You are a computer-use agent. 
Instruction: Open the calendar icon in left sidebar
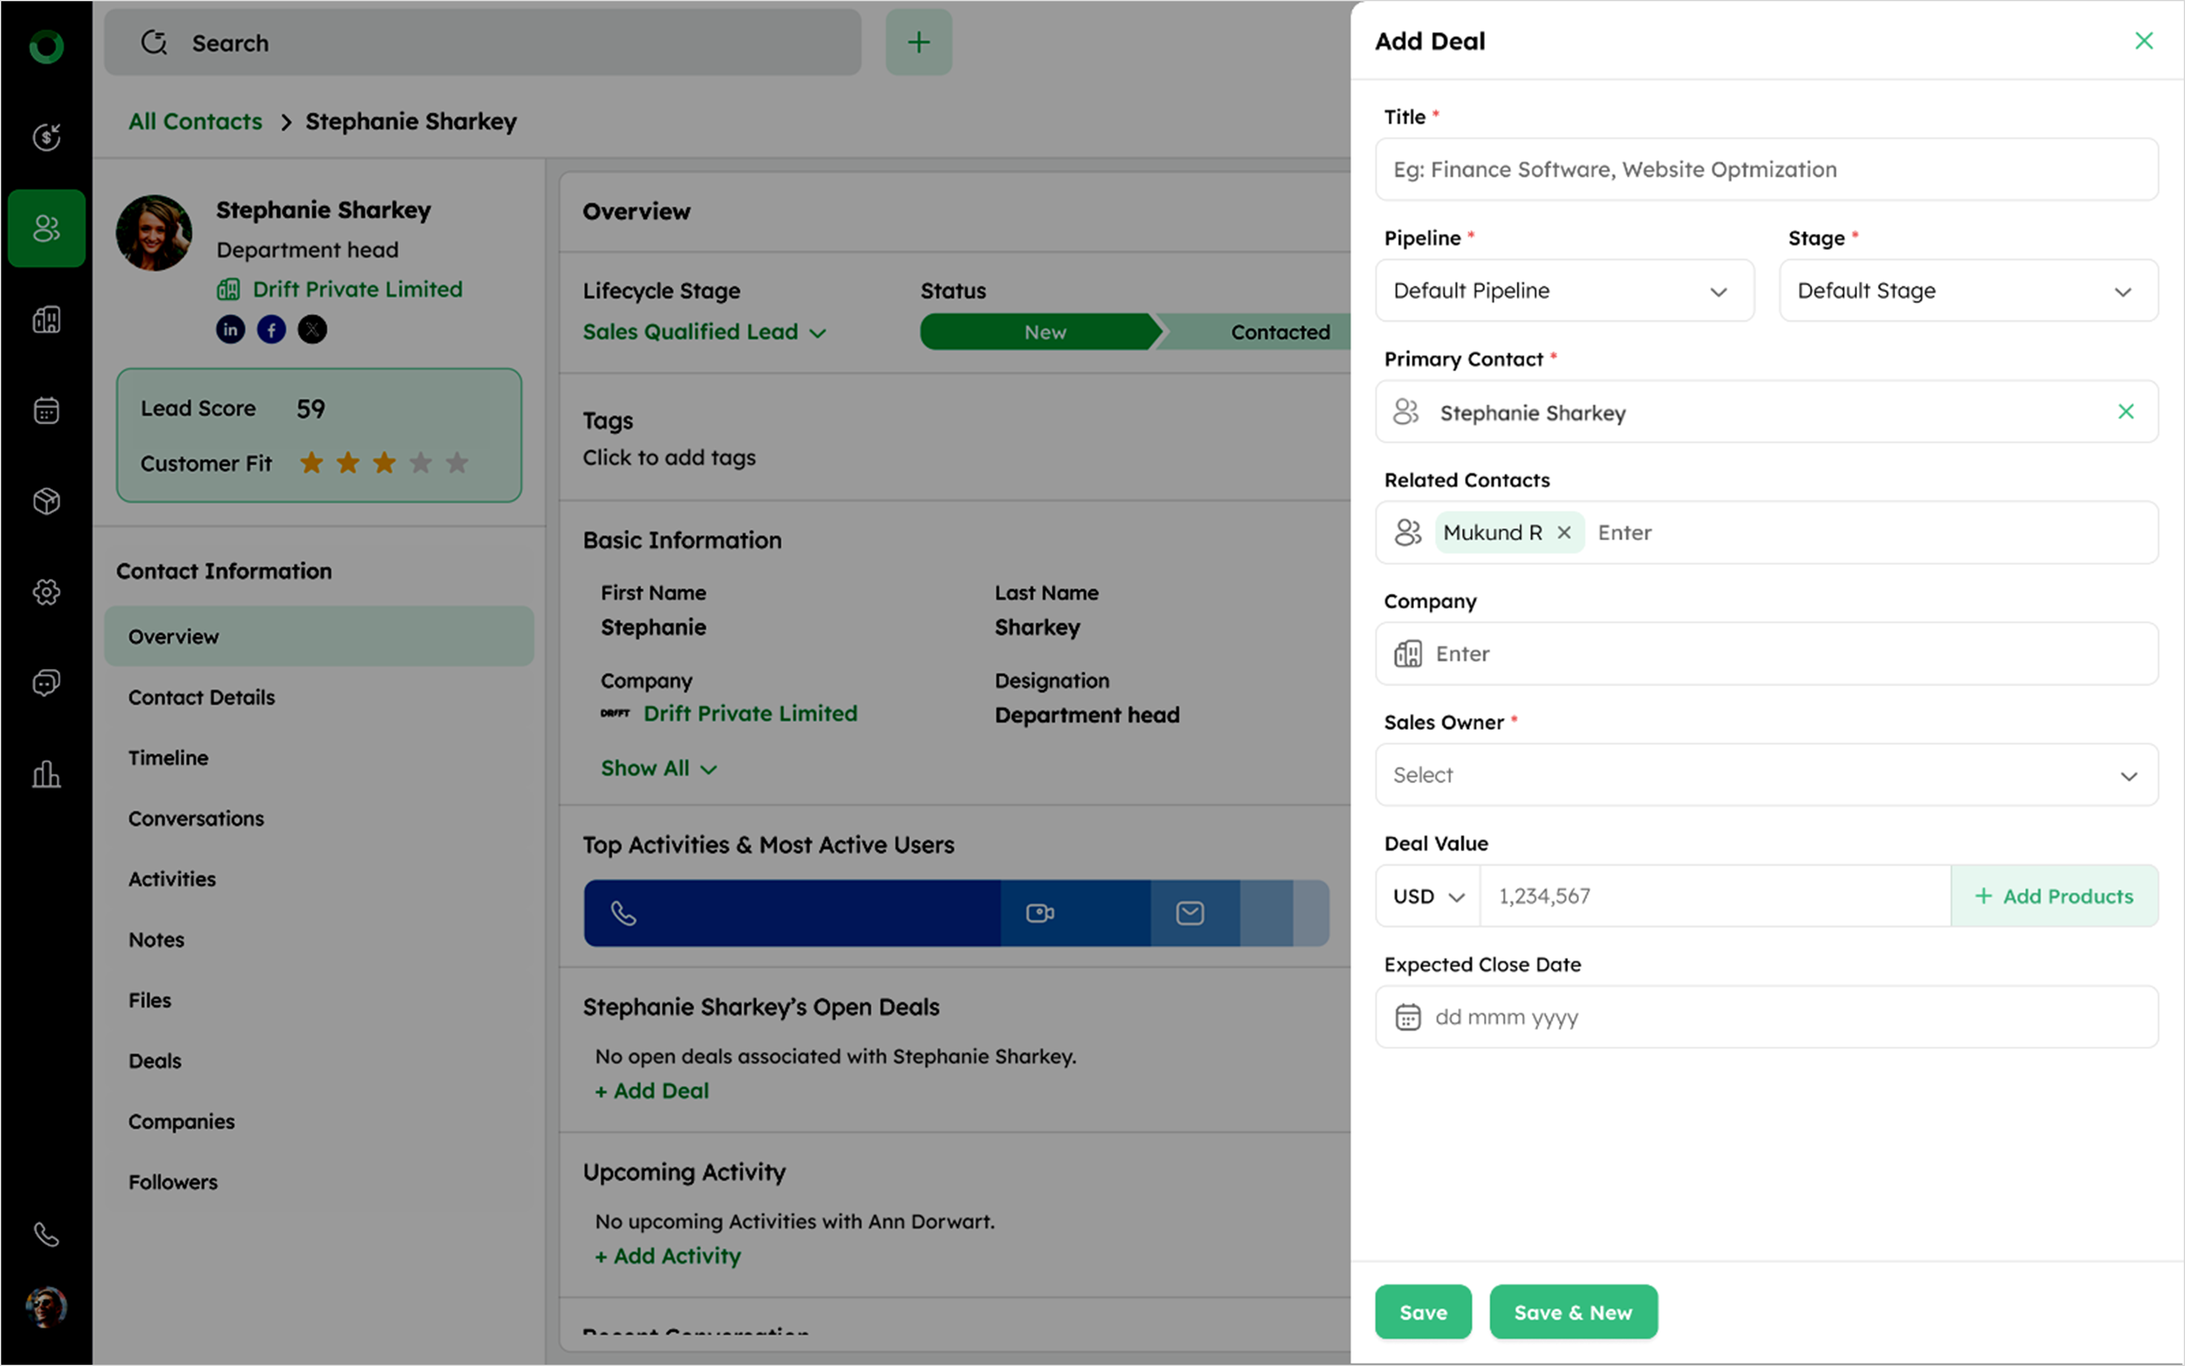pos(46,411)
